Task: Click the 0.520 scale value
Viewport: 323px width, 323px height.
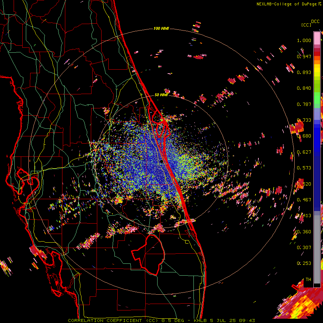Action: [x=304, y=184]
